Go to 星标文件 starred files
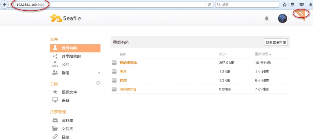 [69, 92]
